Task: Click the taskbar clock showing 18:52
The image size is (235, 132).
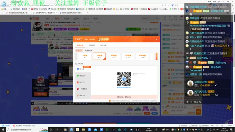Action: click(x=224, y=129)
